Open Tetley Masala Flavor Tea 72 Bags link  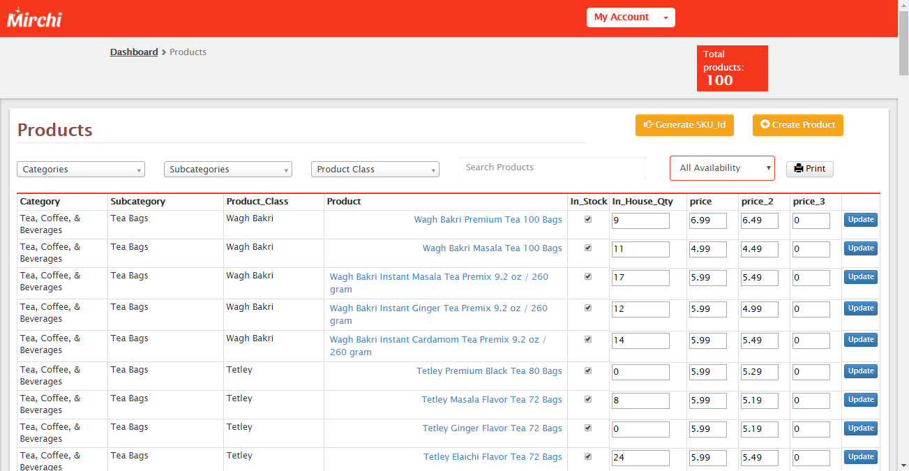[492, 400]
